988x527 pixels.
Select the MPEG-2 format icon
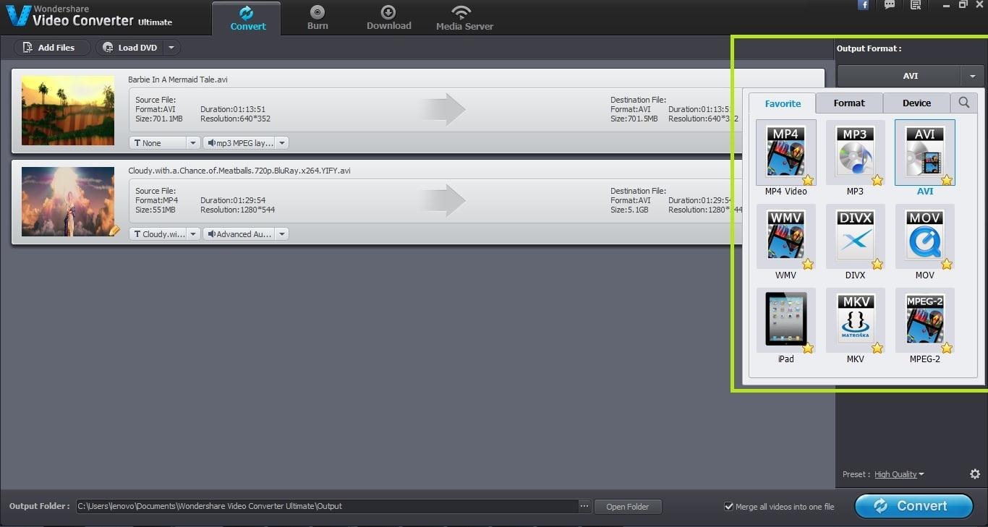coord(924,321)
